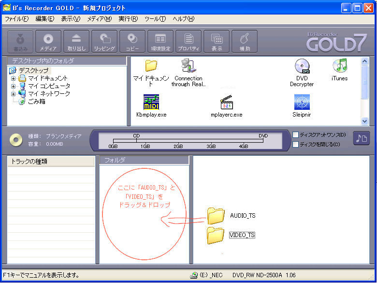Click the 書込み write toolbar button

coord(20,42)
